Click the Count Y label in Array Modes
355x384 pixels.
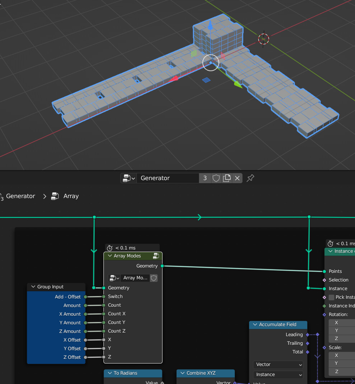tap(117, 322)
